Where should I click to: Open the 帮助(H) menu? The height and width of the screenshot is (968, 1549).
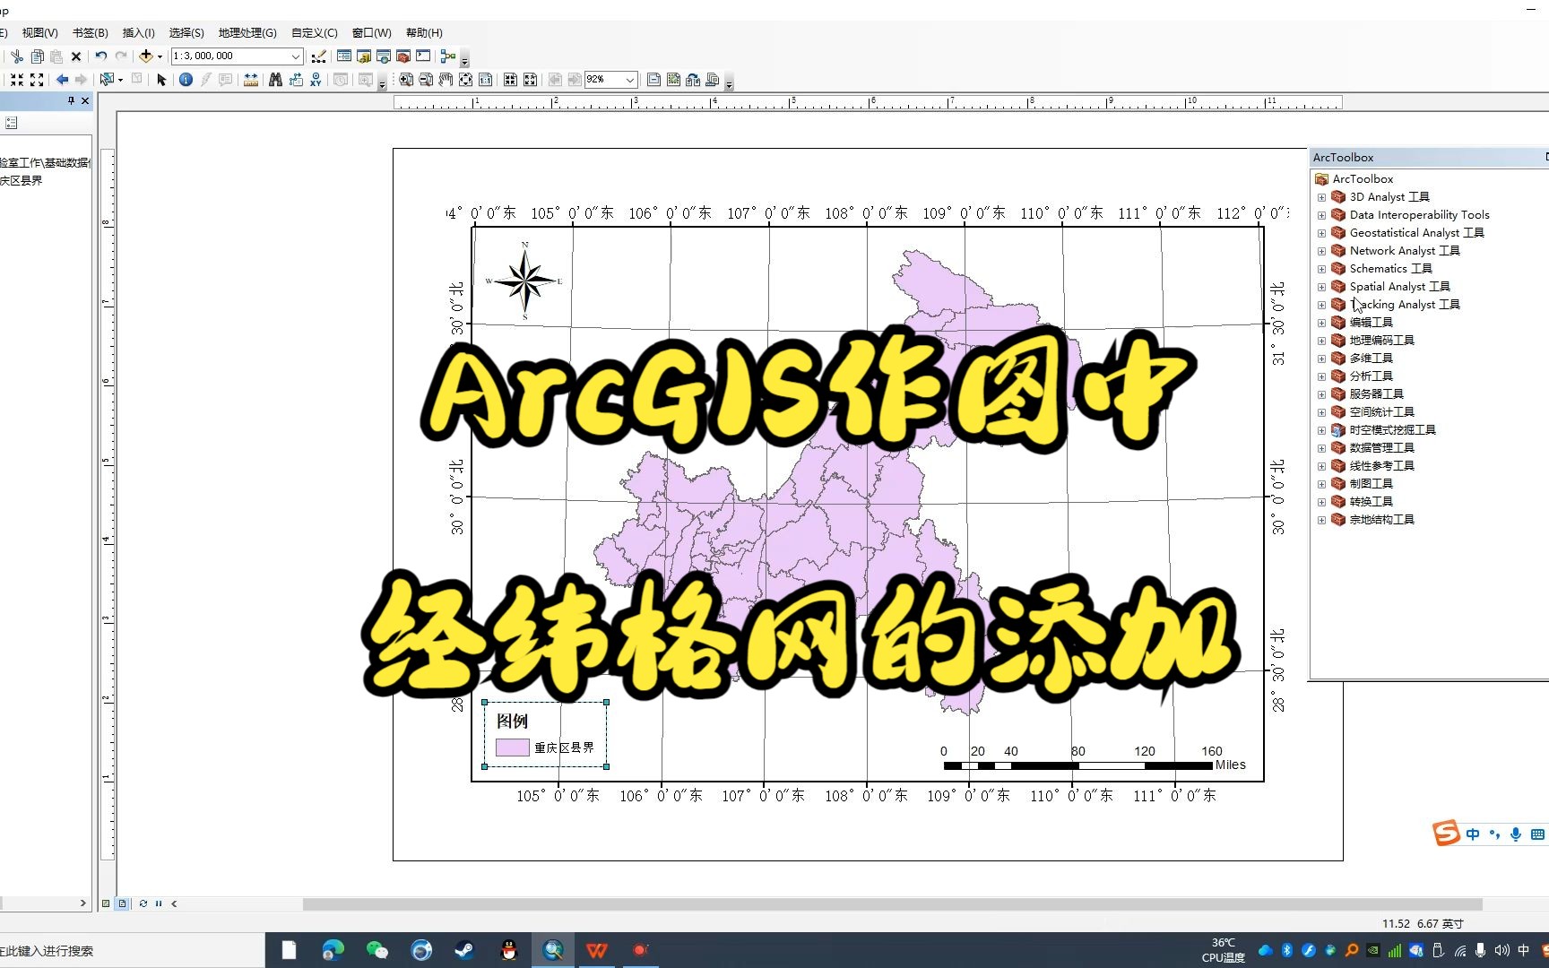(x=424, y=32)
